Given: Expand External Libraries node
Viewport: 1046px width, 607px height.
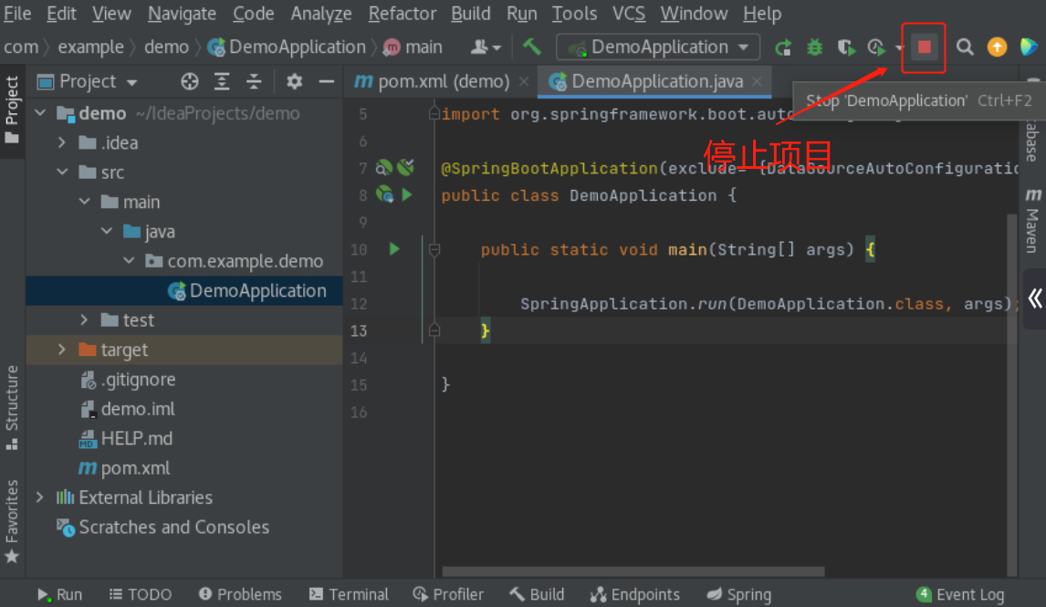Looking at the screenshot, I should (x=40, y=497).
